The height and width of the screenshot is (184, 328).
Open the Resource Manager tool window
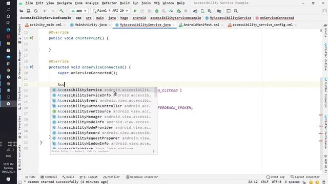tap(19, 64)
